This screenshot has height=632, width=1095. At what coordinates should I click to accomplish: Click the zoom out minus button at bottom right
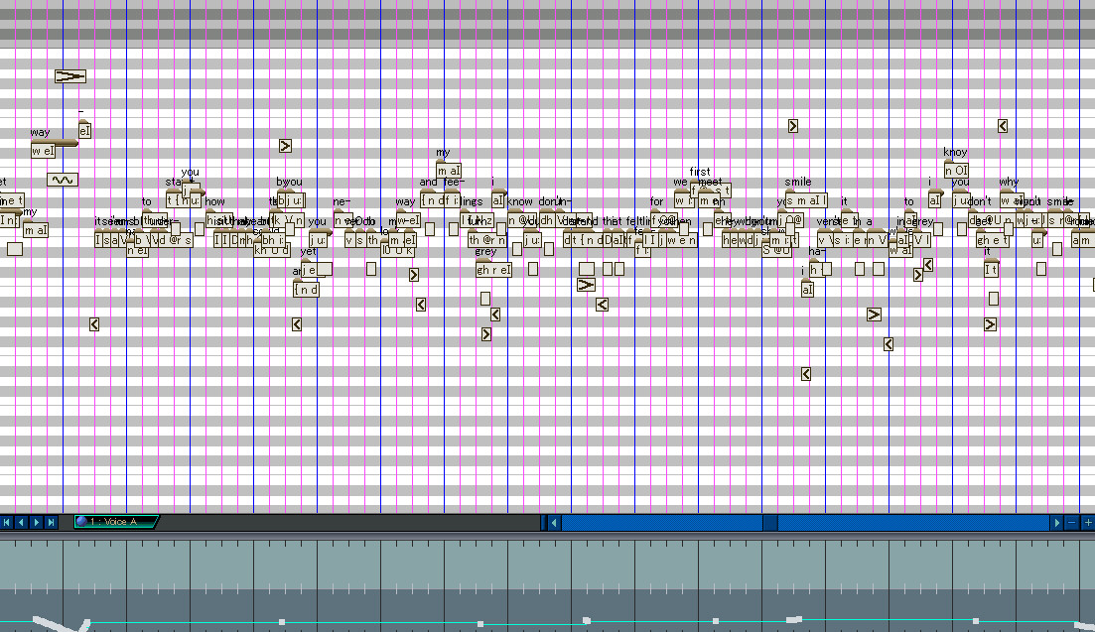[1072, 522]
